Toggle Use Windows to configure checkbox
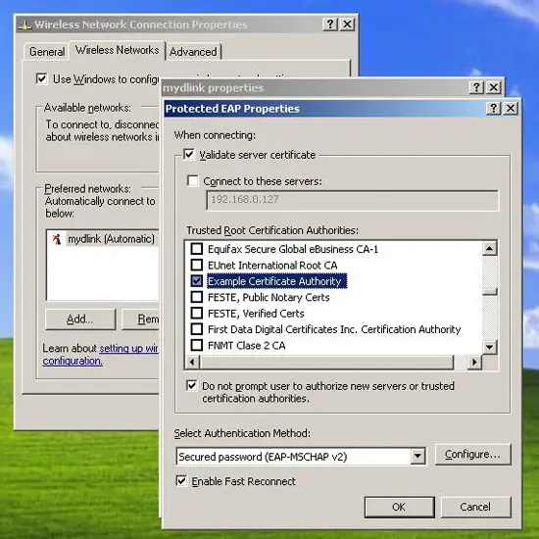This screenshot has height=539, width=539. pyautogui.click(x=41, y=78)
